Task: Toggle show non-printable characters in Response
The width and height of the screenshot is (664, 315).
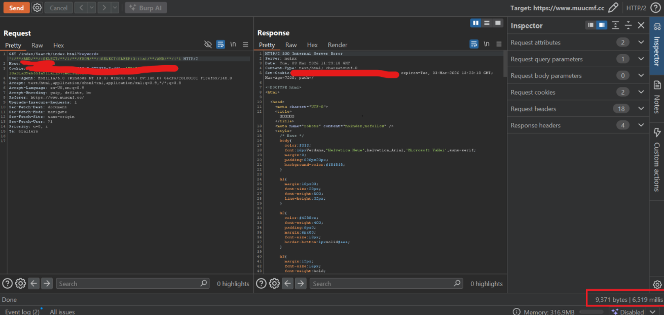Action: point(486,44)
